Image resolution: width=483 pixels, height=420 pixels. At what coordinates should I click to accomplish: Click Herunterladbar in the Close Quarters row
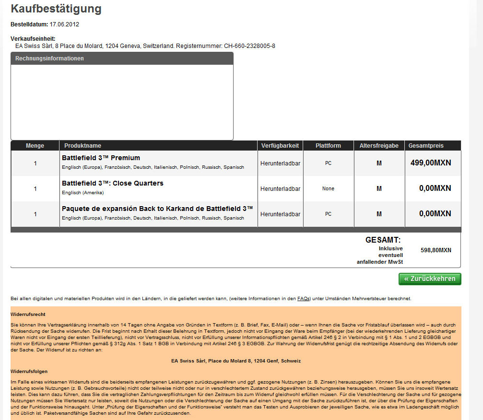point(280,189)
